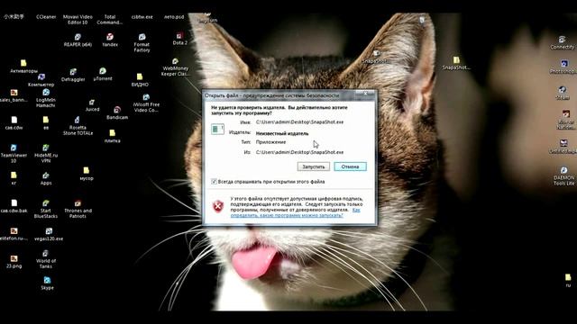Select the Connectify desktop shortcut
This screenshot has width=577, height=324.
click(563, 42)
